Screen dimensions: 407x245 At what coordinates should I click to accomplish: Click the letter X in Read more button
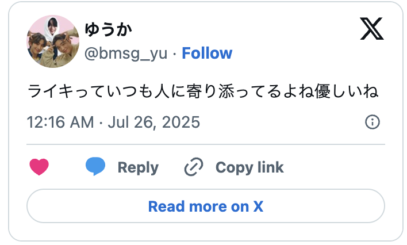tap(258, 206)
